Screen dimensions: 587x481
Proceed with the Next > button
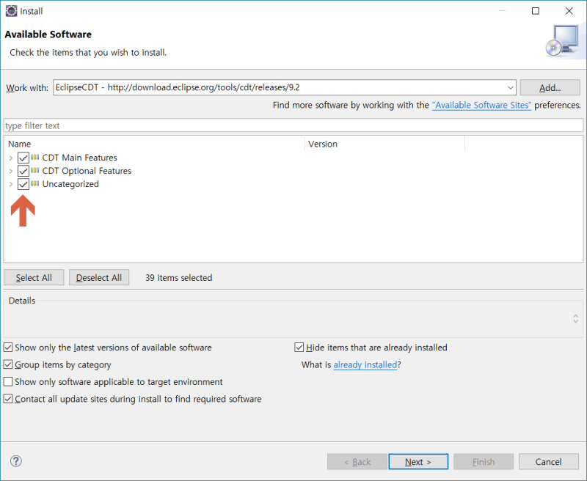tap(418, 462)
